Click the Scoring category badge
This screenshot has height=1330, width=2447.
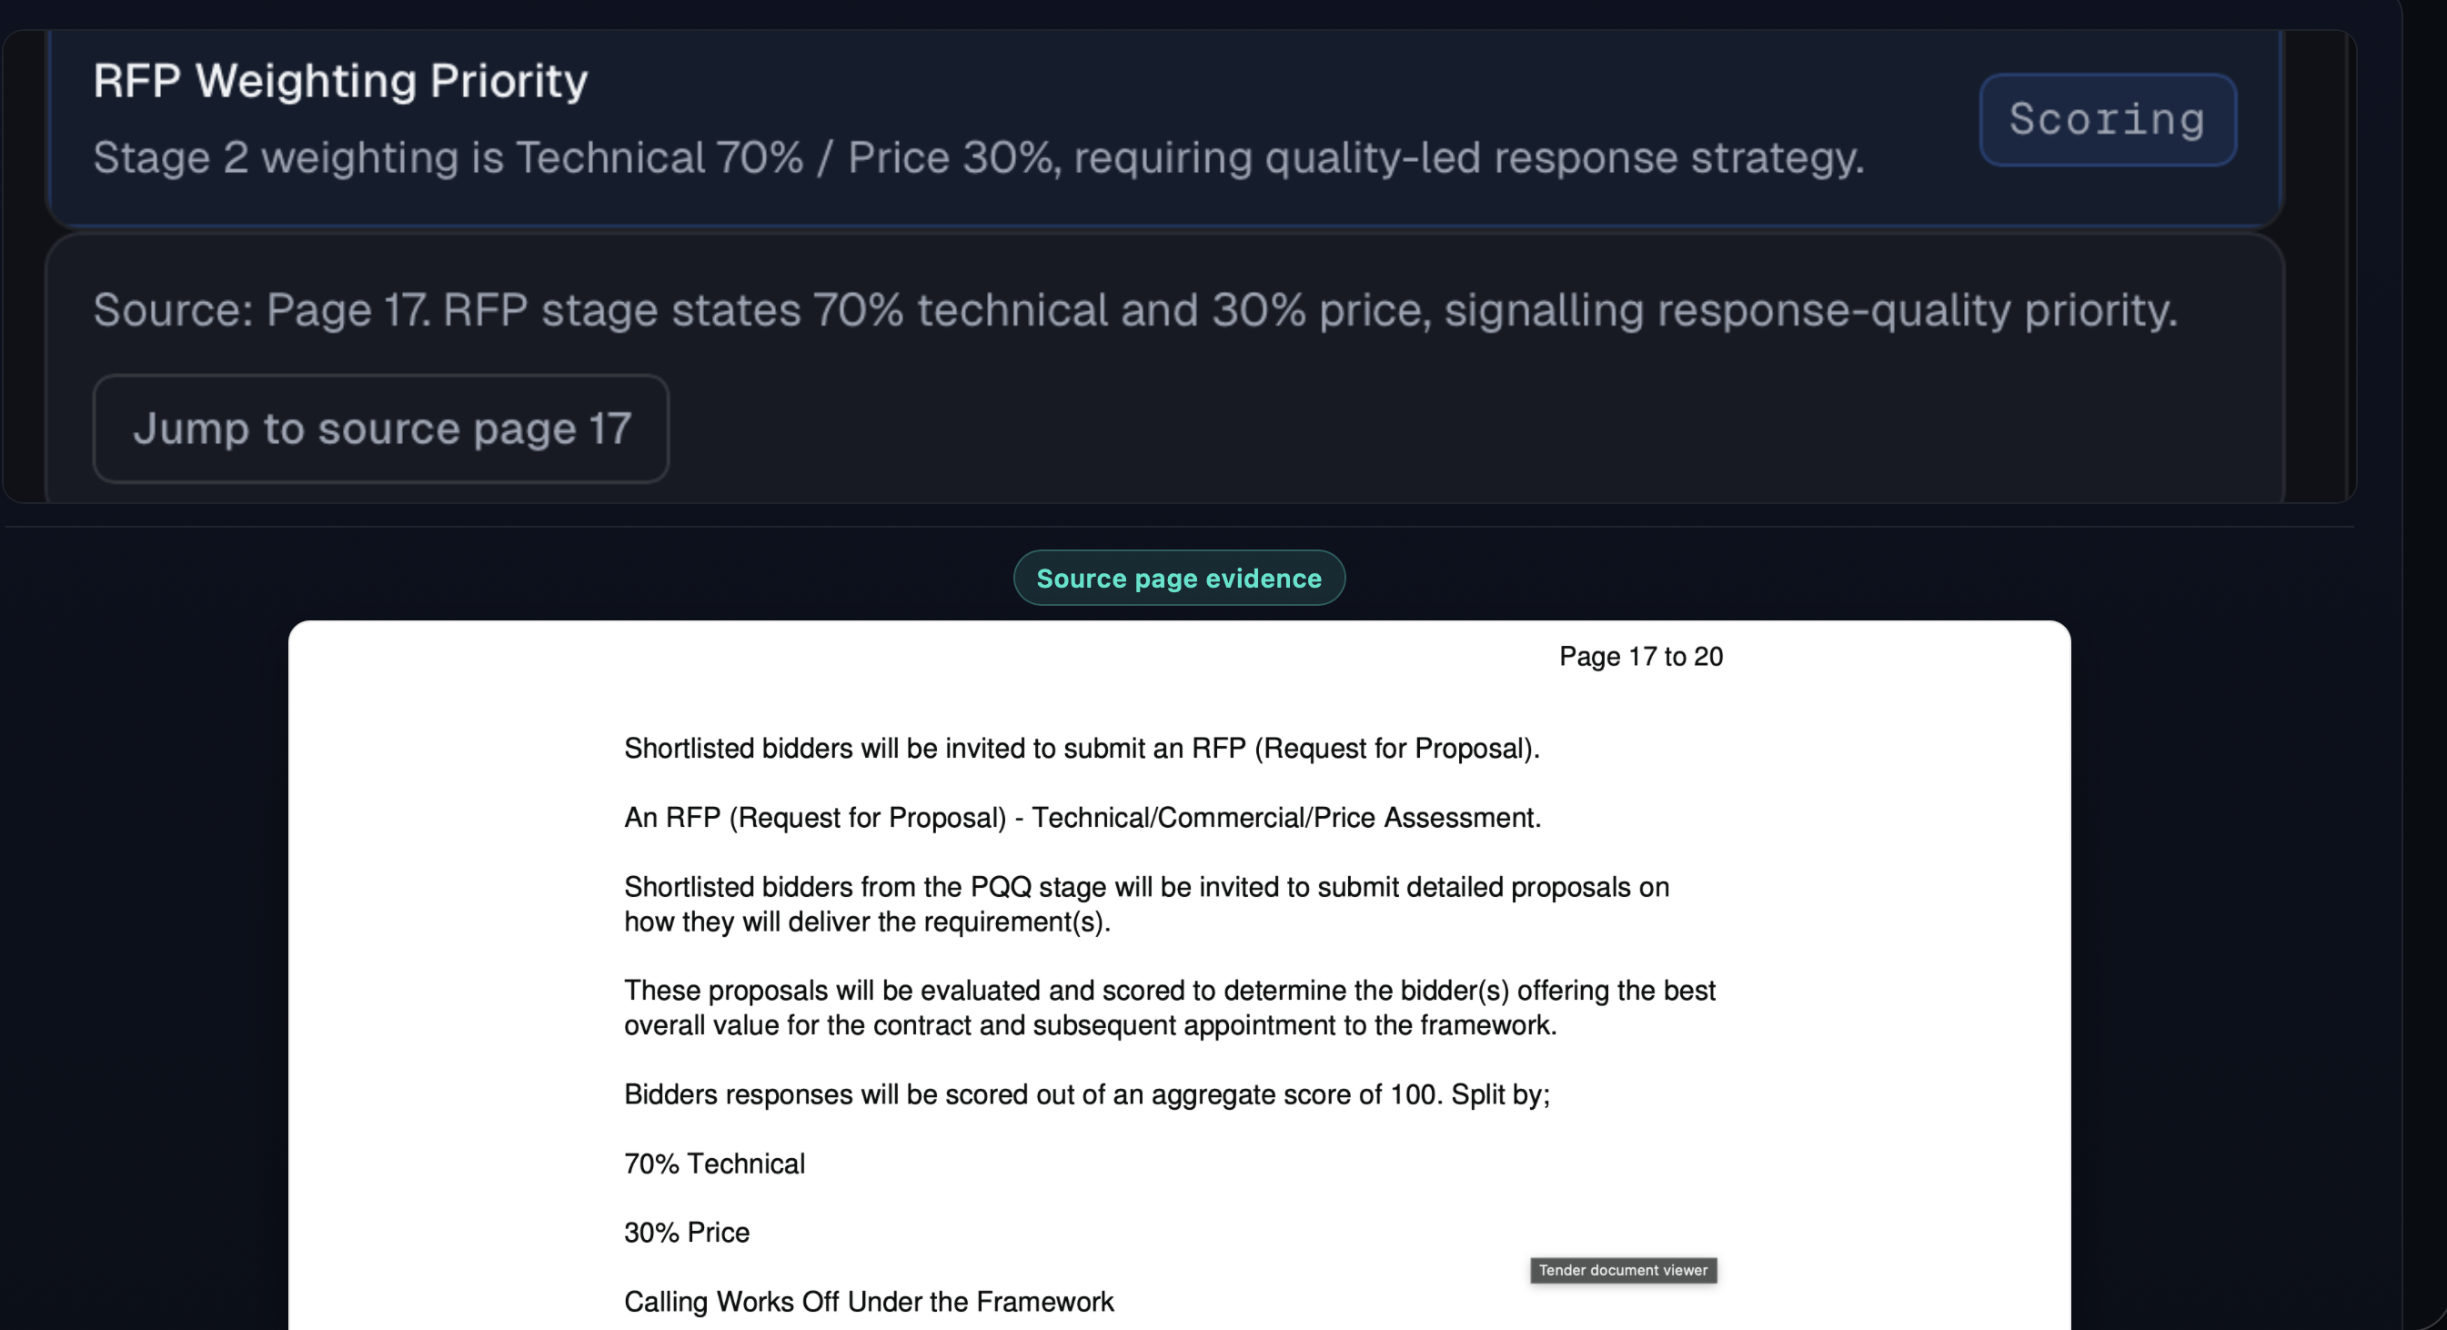2107,120
